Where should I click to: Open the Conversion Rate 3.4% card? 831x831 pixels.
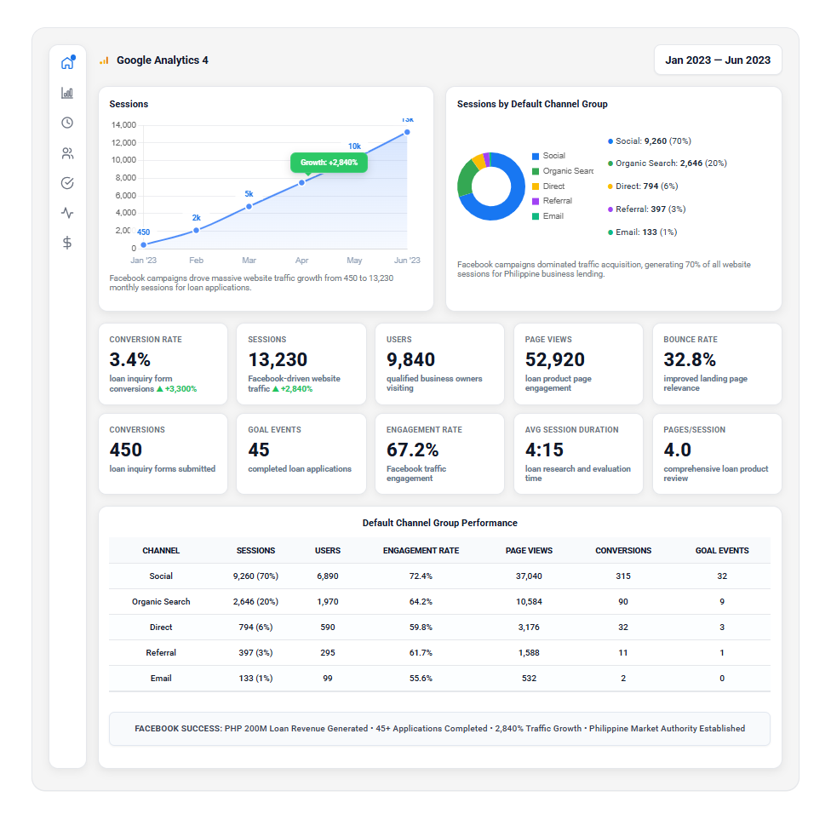(163, 364)
